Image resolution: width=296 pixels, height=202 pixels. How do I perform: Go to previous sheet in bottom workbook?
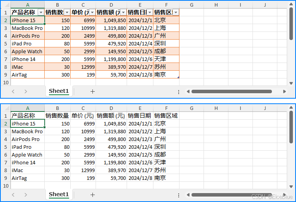click(x=13, y=195)
